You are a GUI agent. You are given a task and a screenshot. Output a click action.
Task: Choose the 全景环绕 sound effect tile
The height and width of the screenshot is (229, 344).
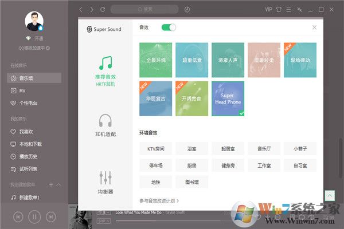pos(155,60)
